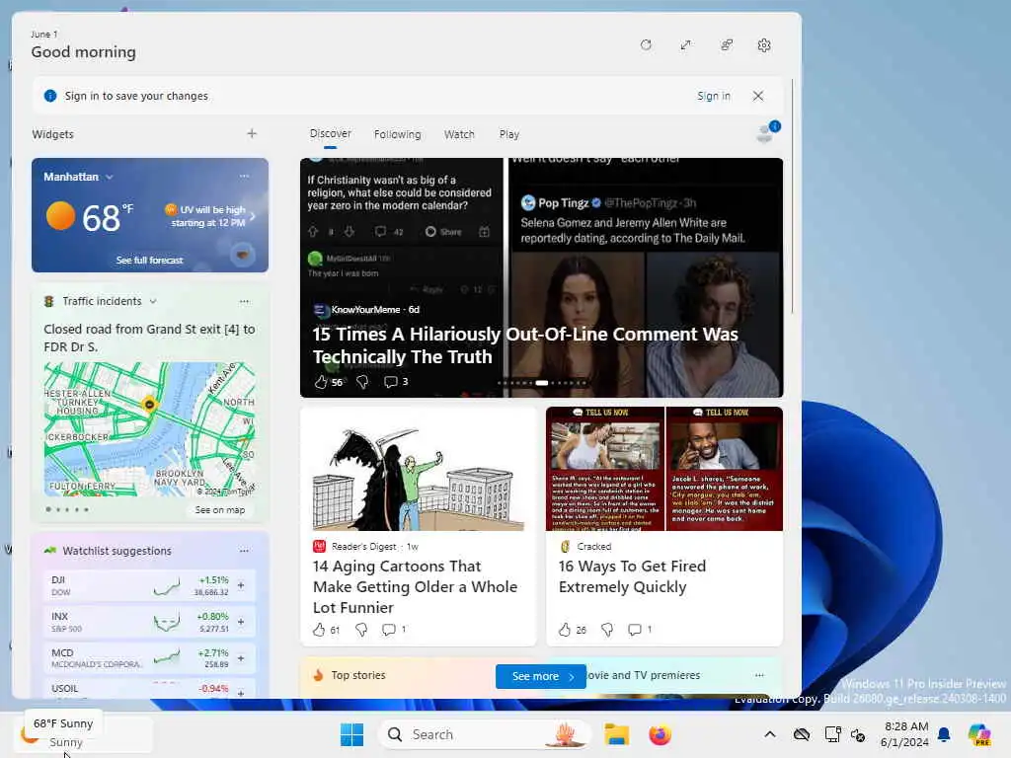Dislike 16 Ways To Get Fired article

point(607,629)
